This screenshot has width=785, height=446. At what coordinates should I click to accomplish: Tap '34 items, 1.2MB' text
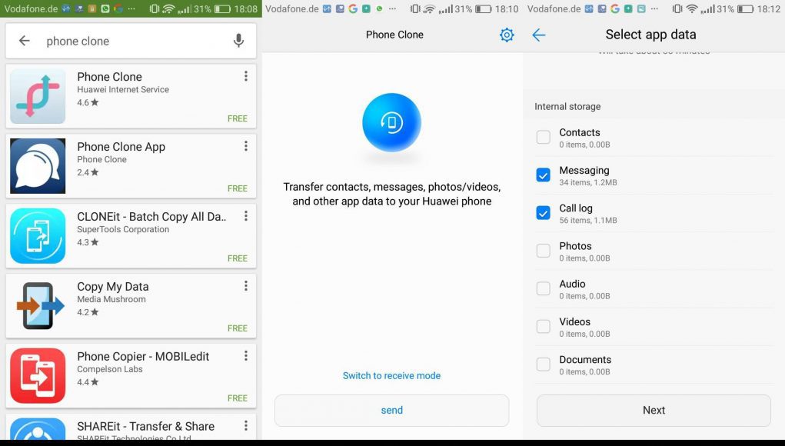(x=587, y=183)
